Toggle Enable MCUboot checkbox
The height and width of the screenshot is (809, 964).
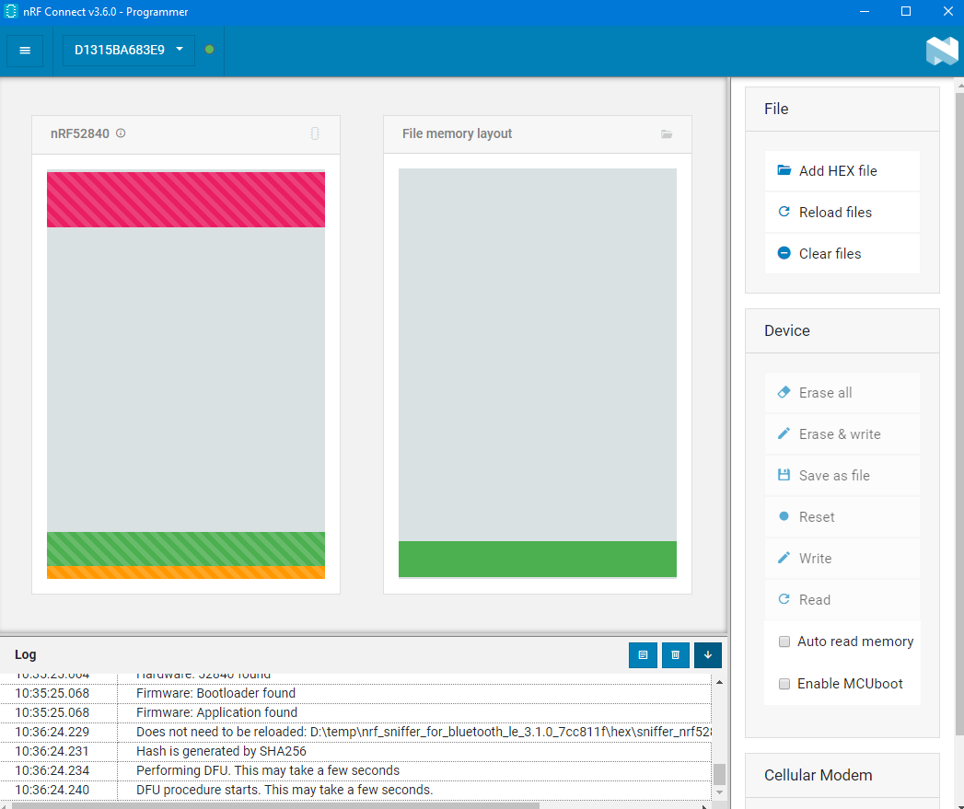tap(784, 684)
